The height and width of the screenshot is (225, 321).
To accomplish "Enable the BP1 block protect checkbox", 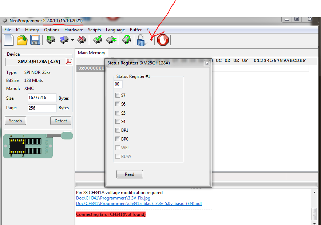I will click(118, 130).
